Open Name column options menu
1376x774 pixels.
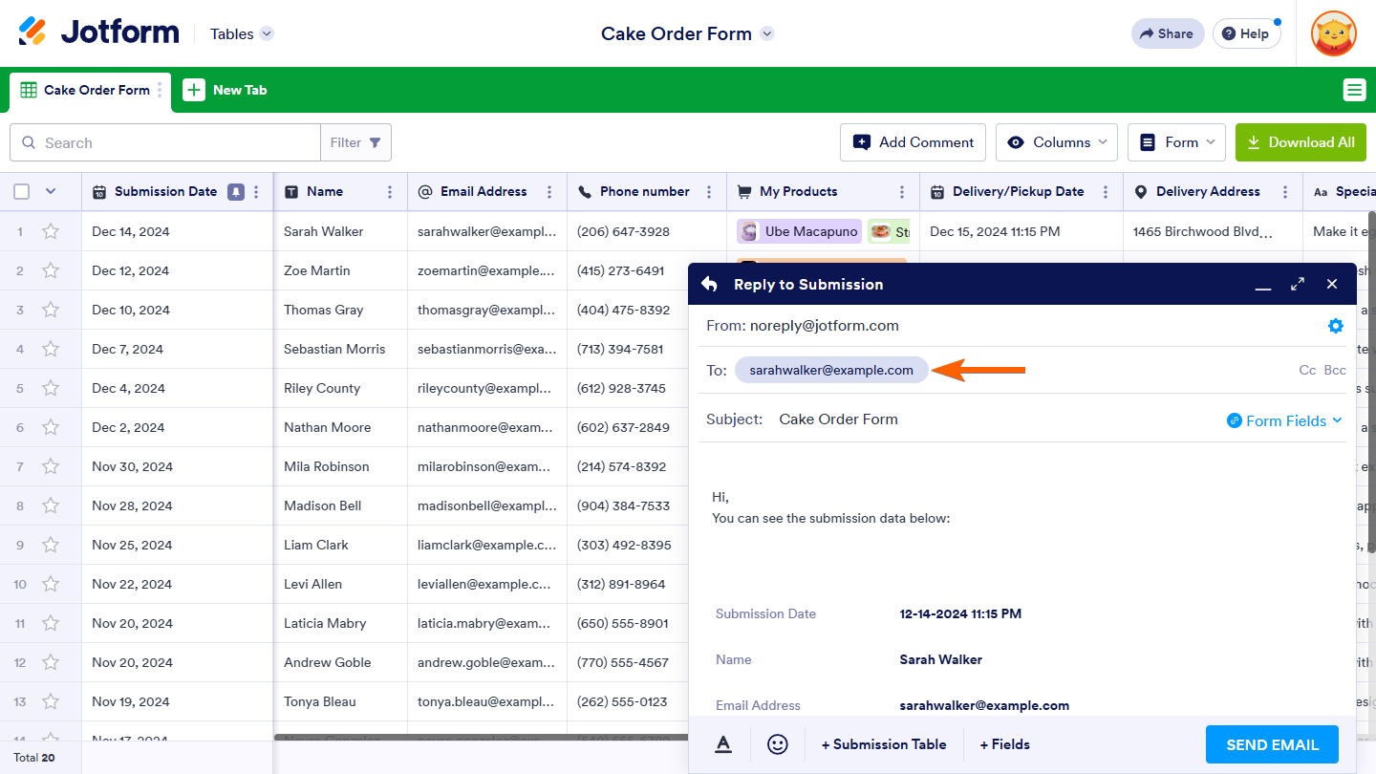tap(390, 192)
